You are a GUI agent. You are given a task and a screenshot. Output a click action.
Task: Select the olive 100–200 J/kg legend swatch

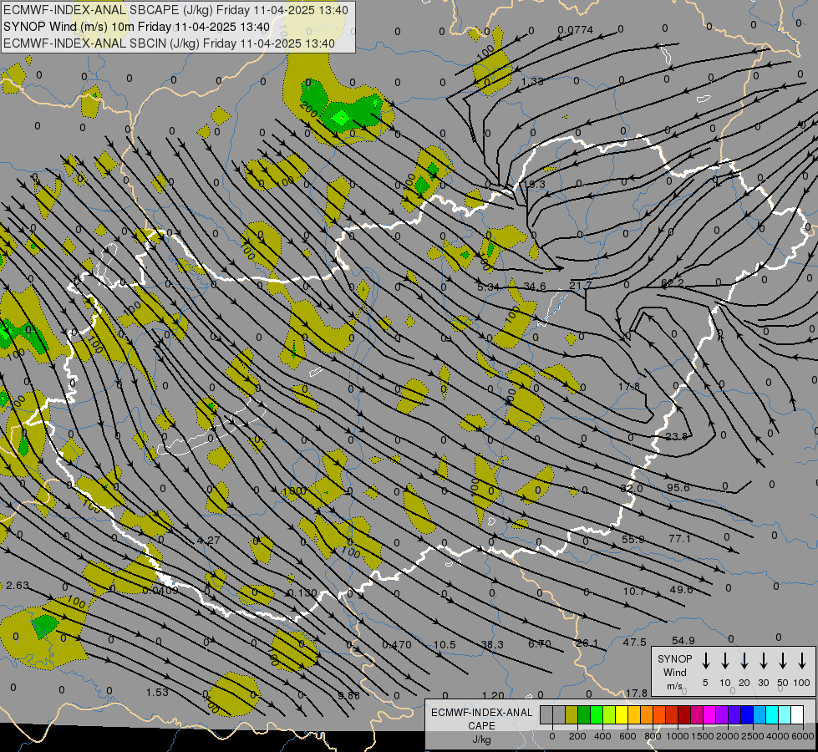click(572, 715)
